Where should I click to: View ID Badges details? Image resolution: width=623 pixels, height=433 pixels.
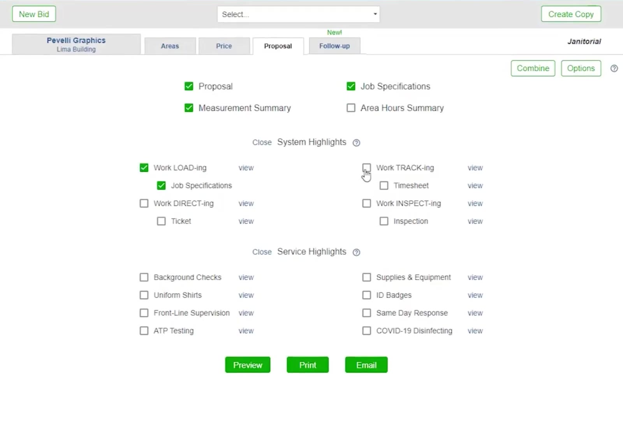tap(475, 295)
